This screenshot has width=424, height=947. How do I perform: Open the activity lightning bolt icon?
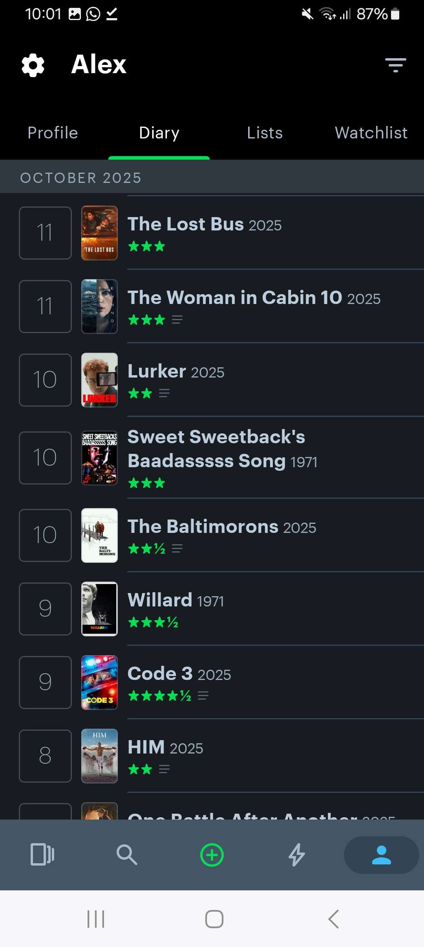(x=297, y=855)
